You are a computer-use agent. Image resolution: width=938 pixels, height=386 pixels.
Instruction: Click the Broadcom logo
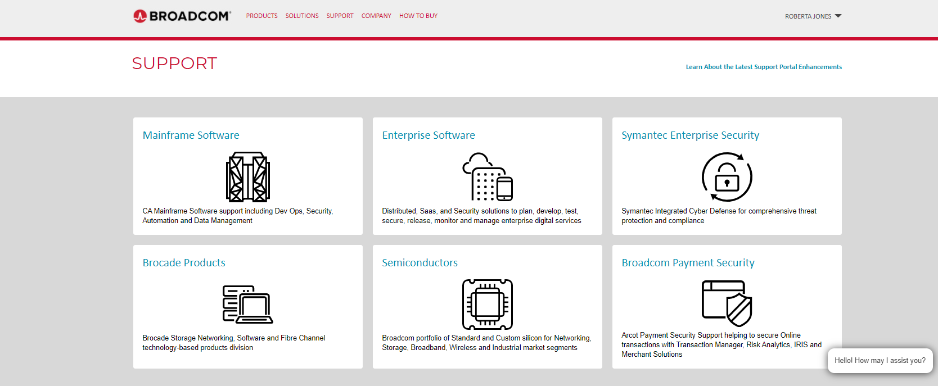(182, 16)
